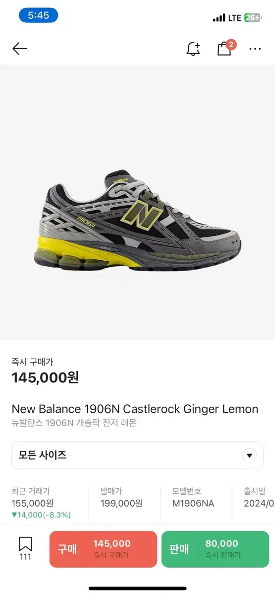
Task: View the 최근 거래가 155,000원 info
Action: click(x=41, y=503)
